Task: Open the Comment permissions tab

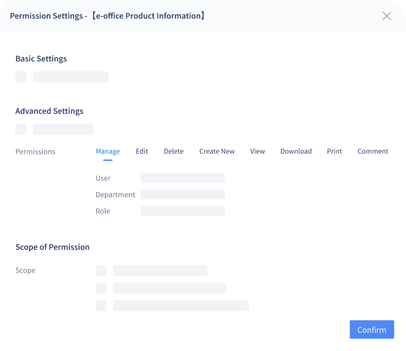Action: click(x=373, y=151)
